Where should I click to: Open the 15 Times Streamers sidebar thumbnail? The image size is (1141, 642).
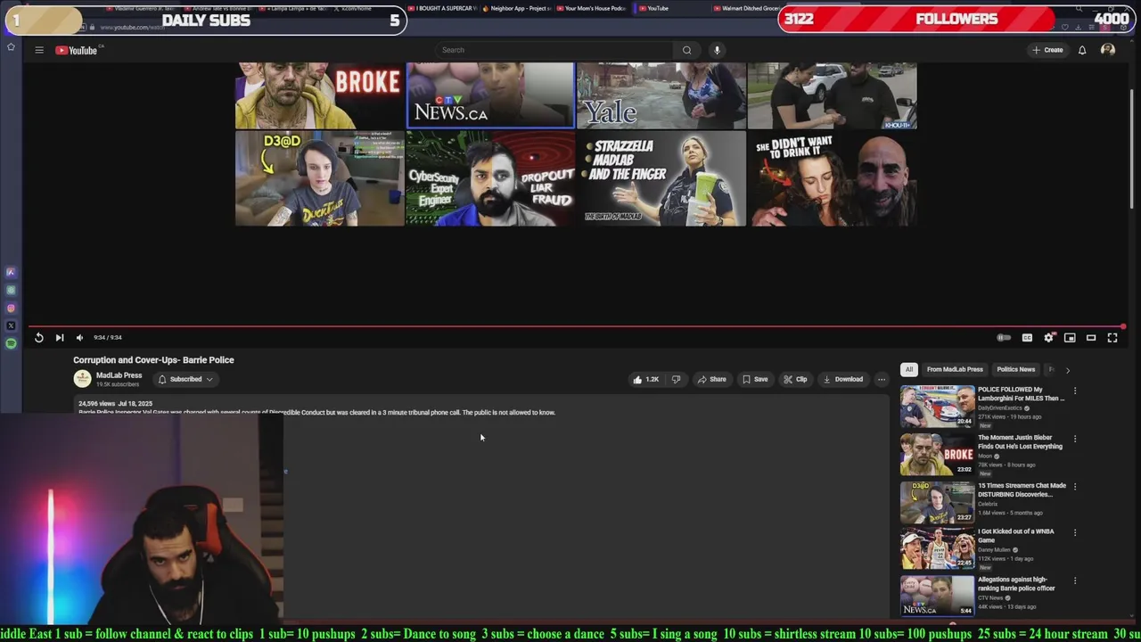point(937,502)
